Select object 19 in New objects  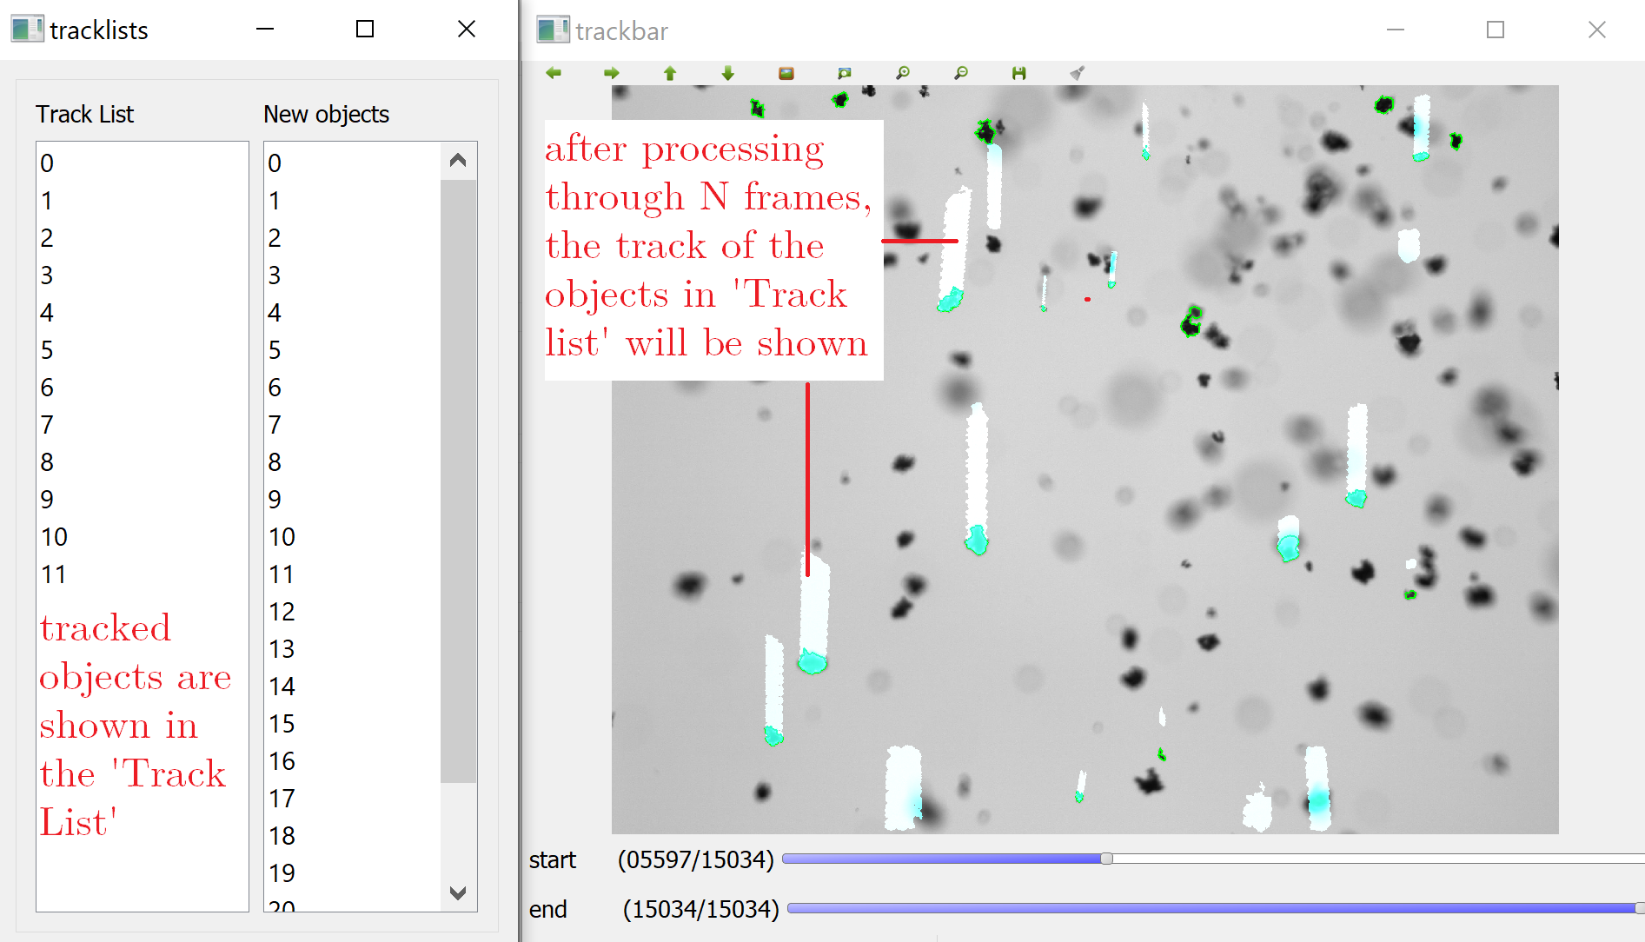[x=352, y=872]
